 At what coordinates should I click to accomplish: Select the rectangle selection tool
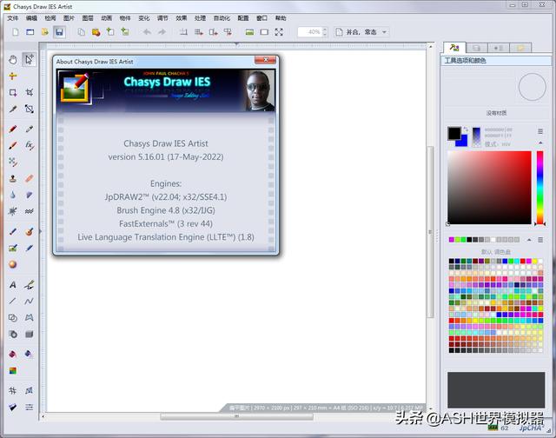tap(13, 93)
